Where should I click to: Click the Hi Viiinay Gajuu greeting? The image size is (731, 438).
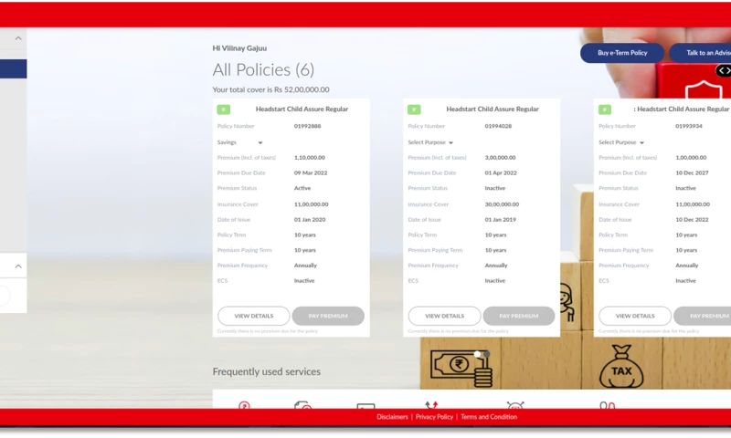239,48
